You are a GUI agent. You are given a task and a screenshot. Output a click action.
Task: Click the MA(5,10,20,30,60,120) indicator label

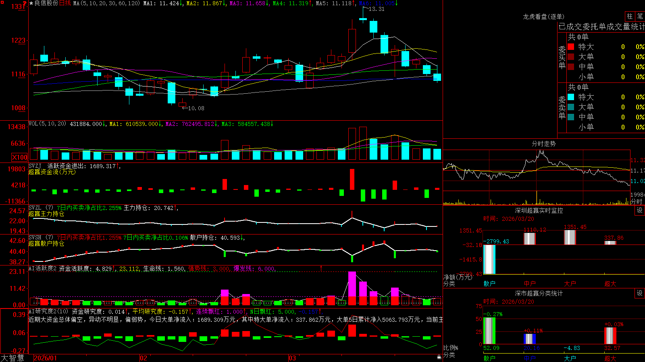[106, 3]
